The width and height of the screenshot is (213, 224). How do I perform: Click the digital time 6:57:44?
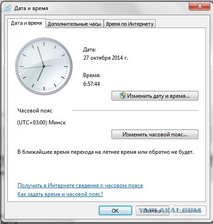[x=91, y=84]
